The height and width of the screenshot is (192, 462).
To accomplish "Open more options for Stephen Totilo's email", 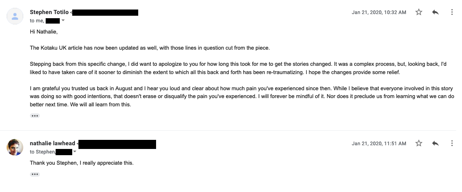I will coord(452,12).
